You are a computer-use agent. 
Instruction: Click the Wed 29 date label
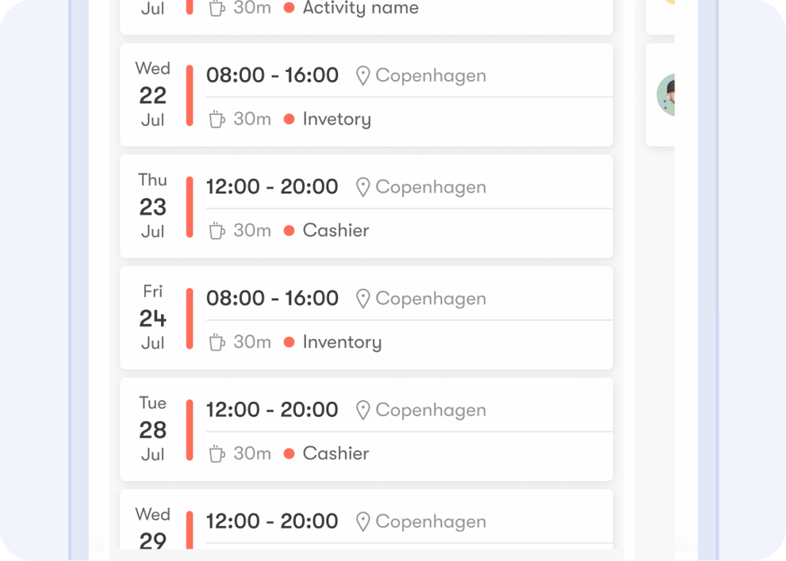point(152,523)
